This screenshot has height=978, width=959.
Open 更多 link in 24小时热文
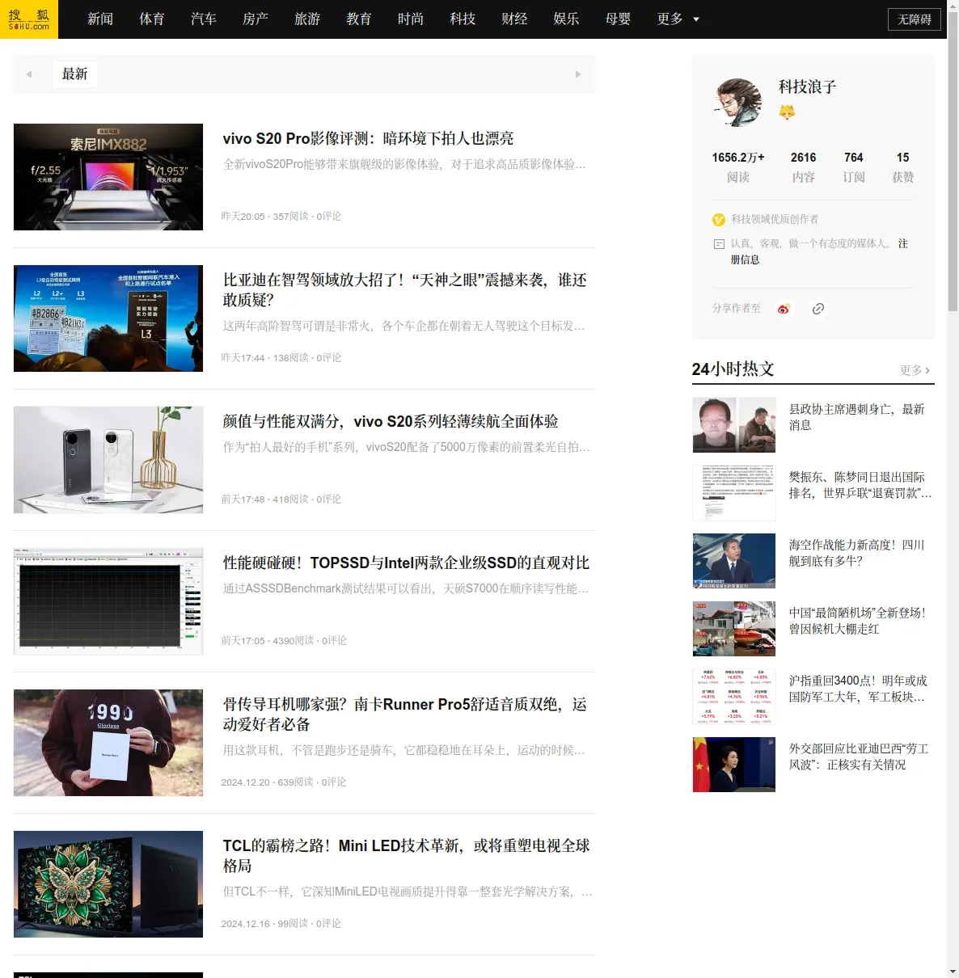(x=915, y=370)
